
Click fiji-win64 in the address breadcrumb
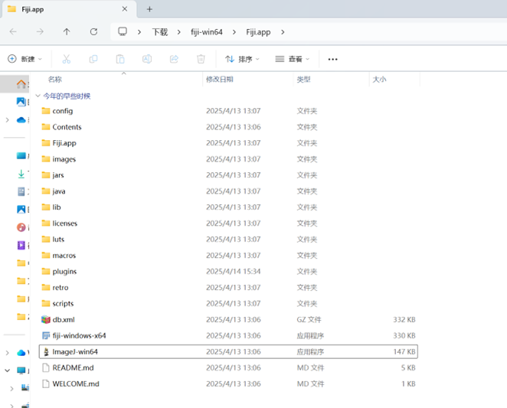[x=207, y=32]
